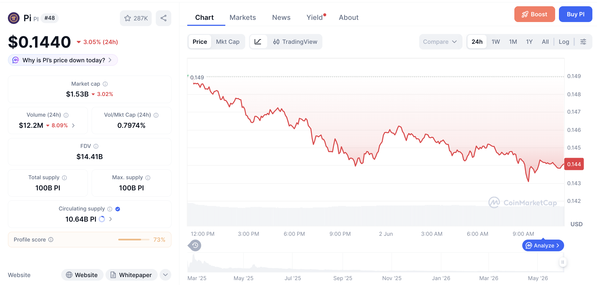Open the share icon button
Screen dimensions: 597x285
(163, 18)
